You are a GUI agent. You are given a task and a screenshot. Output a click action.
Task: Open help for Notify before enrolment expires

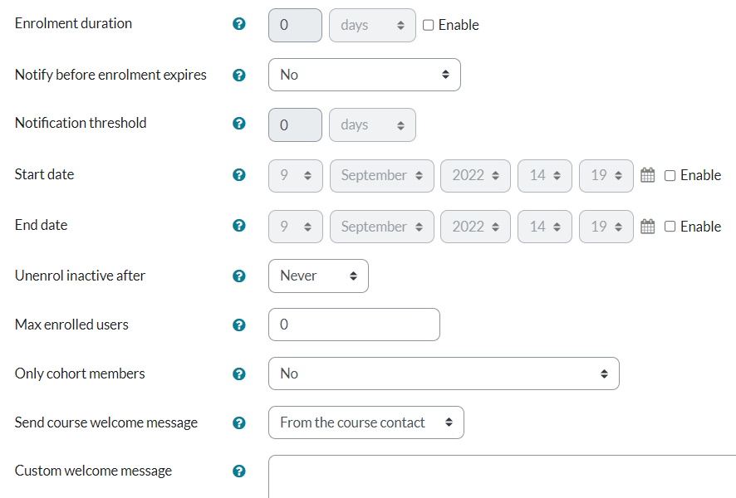point(239,75)
